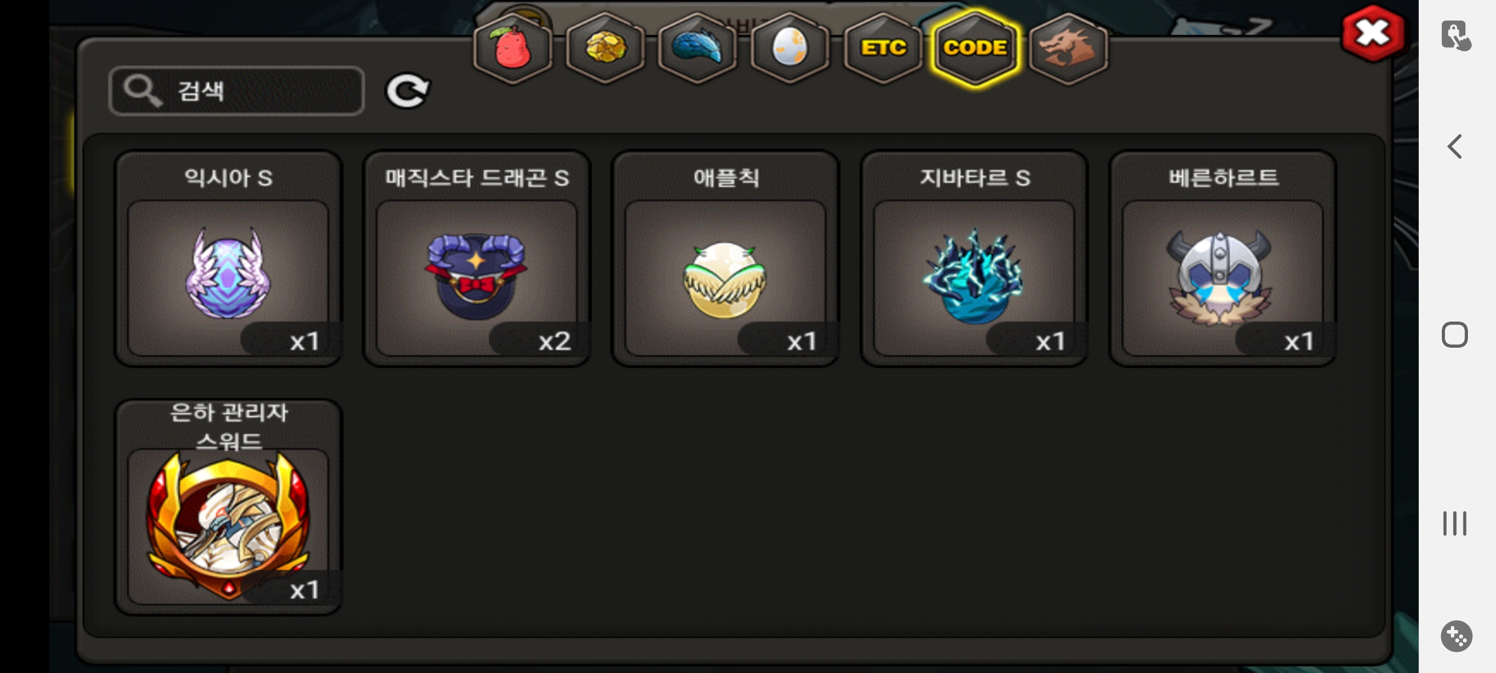Image resolution: width=1496 pixels, height=673 pixels.
Task: Click the refresh arrow icon
Action: [408, 91]
